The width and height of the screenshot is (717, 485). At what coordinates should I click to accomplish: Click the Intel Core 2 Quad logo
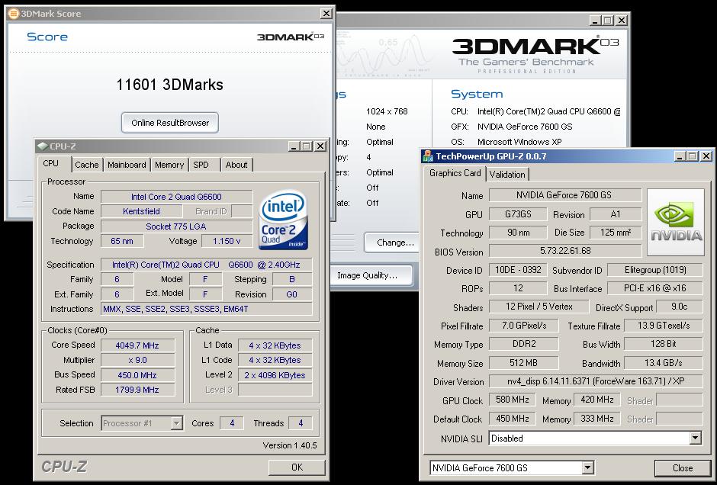(x=284, y=220)
